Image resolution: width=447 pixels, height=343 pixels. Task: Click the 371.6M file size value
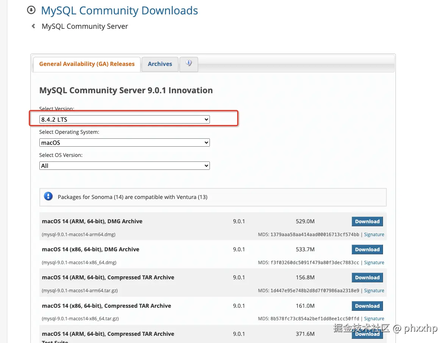point(305,334)
